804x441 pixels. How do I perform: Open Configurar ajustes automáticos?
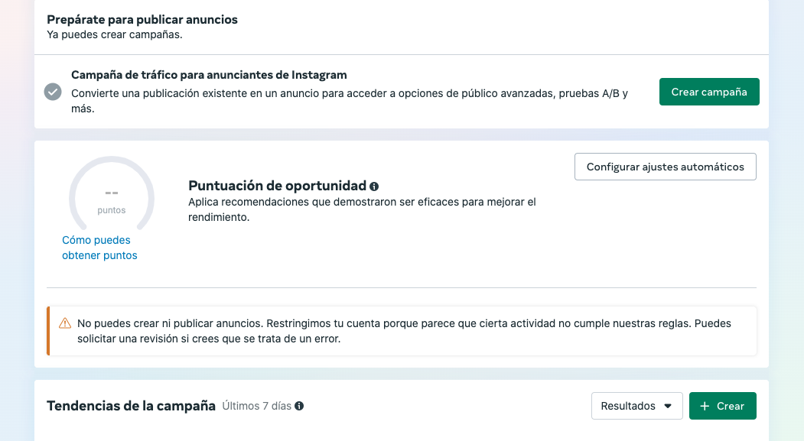pyautogui.click(x=665, y=166)
